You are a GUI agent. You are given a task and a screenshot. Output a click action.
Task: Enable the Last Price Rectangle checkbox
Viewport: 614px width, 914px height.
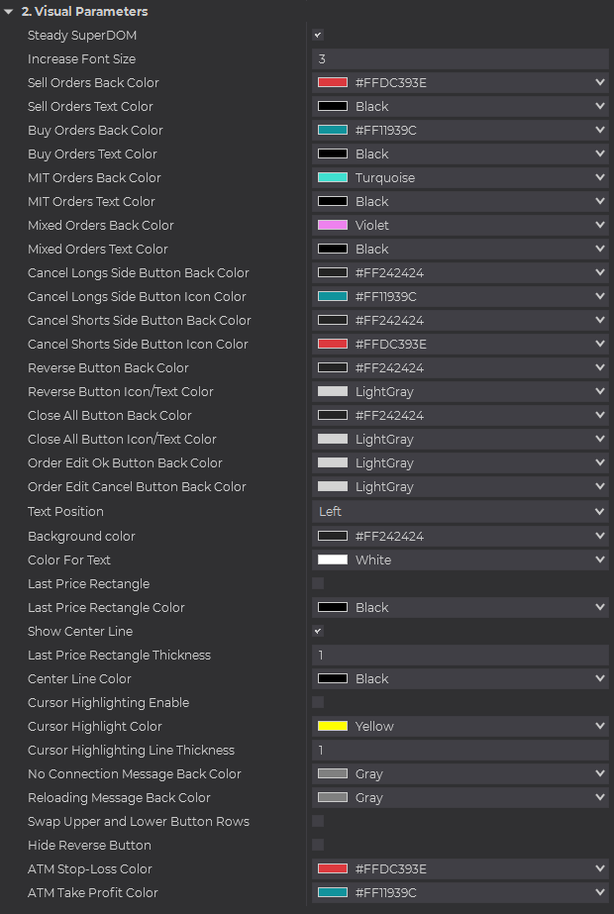click(x=318, y=583)
